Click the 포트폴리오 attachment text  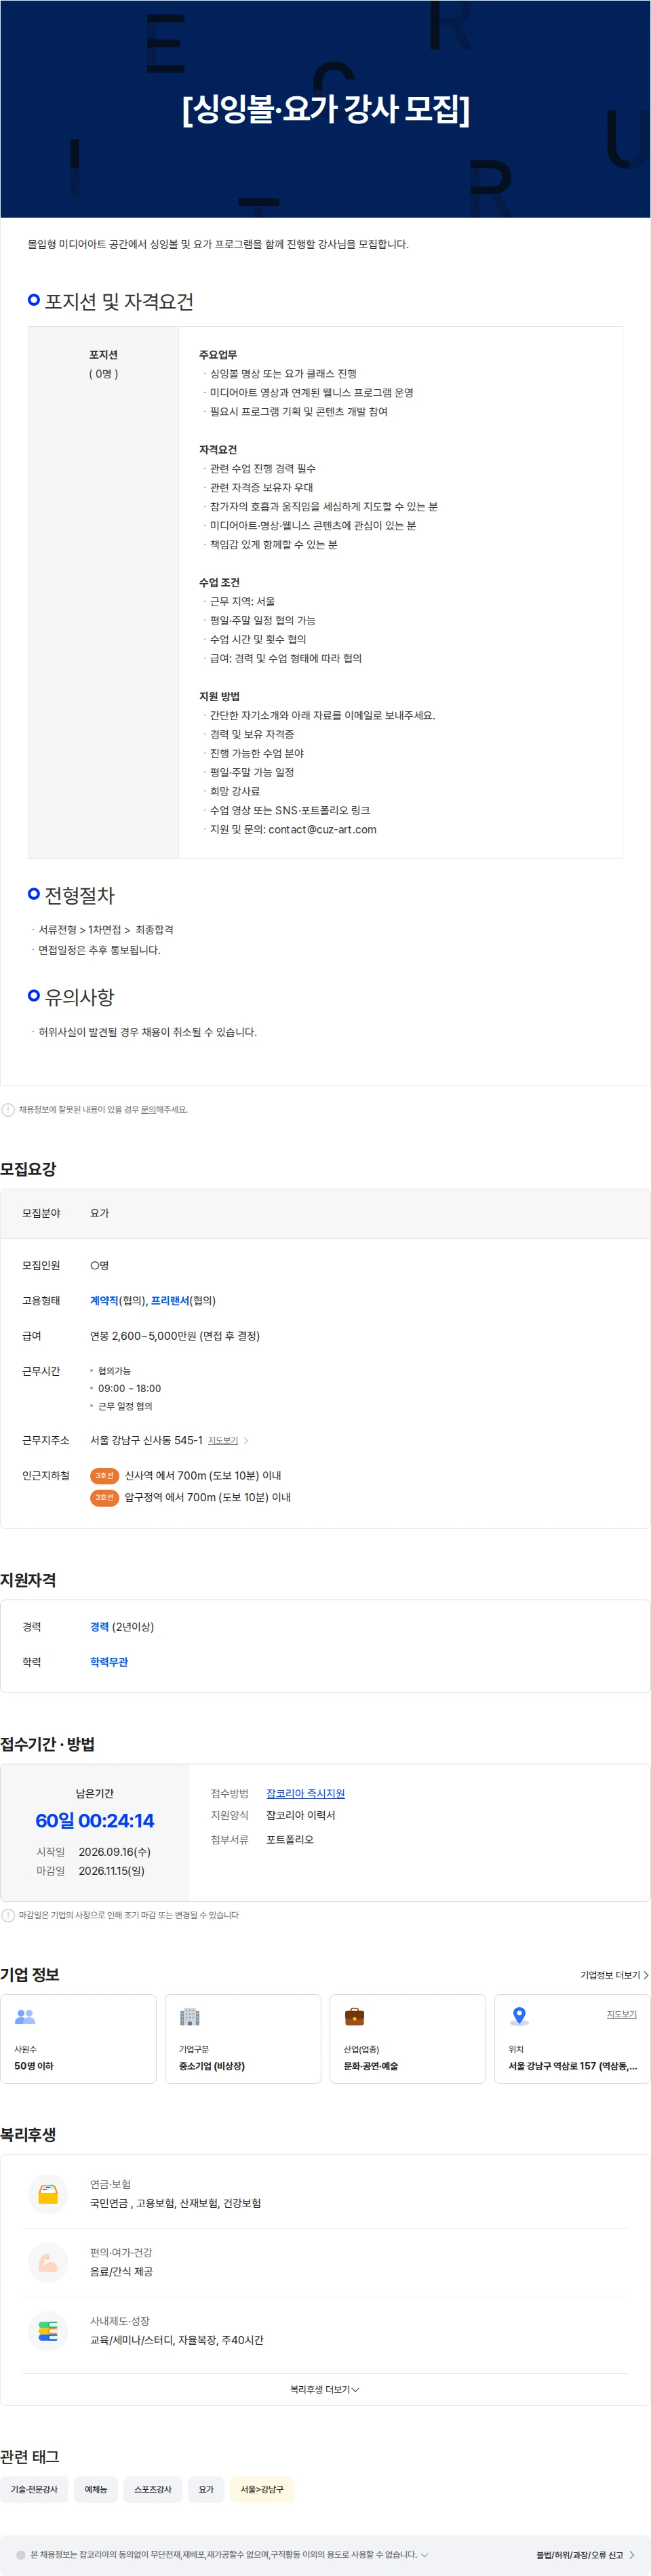tap(290, 1839)
